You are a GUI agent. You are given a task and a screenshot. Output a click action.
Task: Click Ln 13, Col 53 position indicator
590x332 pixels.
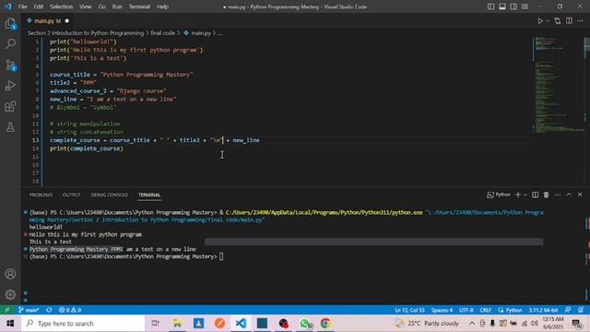point(409,310)
